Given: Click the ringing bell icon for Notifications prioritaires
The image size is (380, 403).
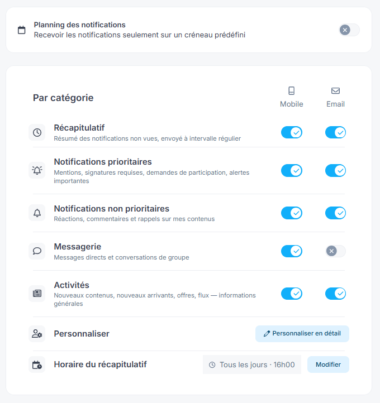Looking at the screenshot, I should (x=37, y=170).
